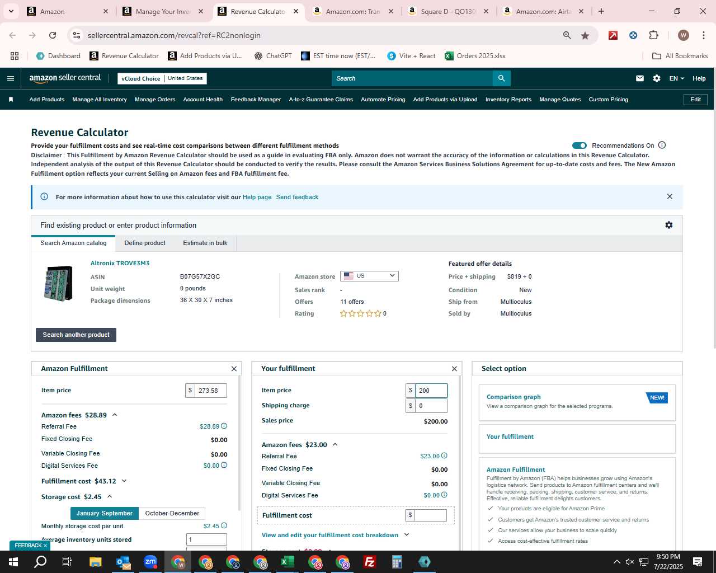The height and width of the screenshot is (573, 716).
Task: Click the bookmark flag icon in the nav bar
Action: coord(11,100)
